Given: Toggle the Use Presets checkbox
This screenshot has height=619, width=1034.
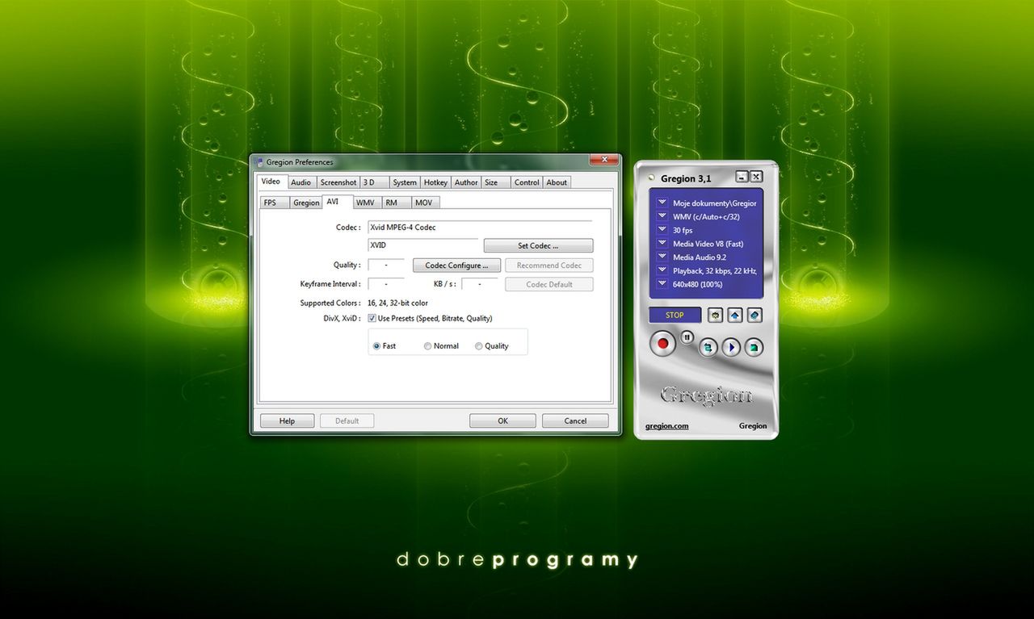Looking at the screenshot, I should (x=372, y=318).
